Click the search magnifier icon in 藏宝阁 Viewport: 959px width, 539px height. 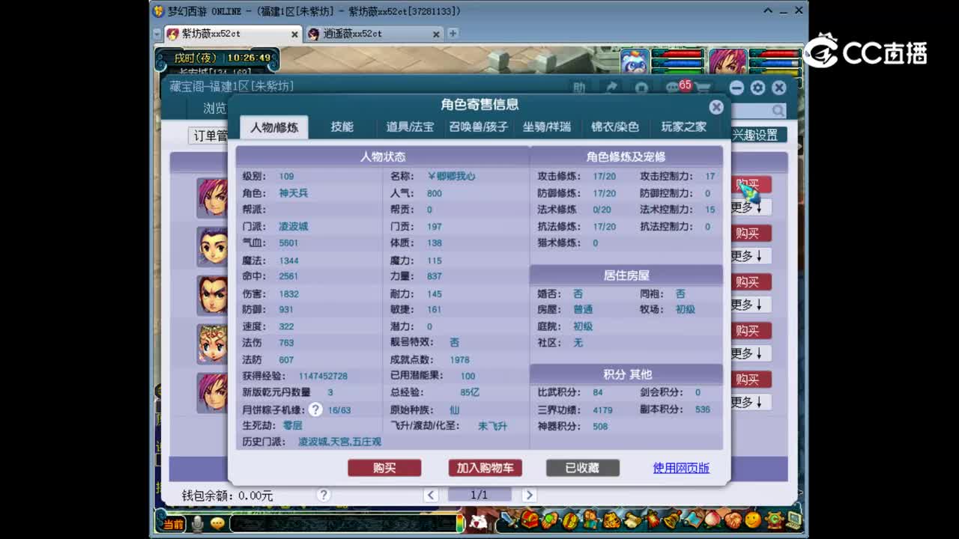click(x=778, y=111)
